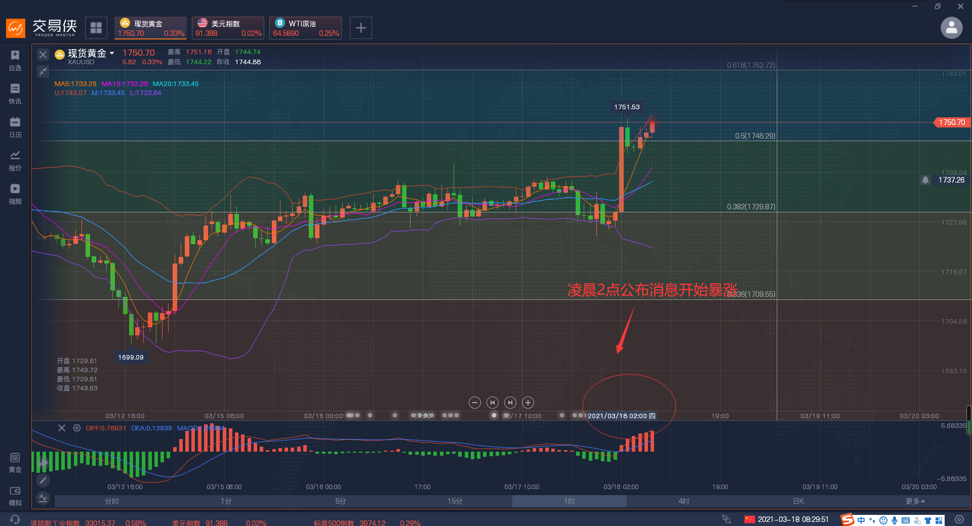Collapse chart with the shrink arrows icon
Image resolution: width=972 pixels, height=526 pixels.
pos(43,71)
